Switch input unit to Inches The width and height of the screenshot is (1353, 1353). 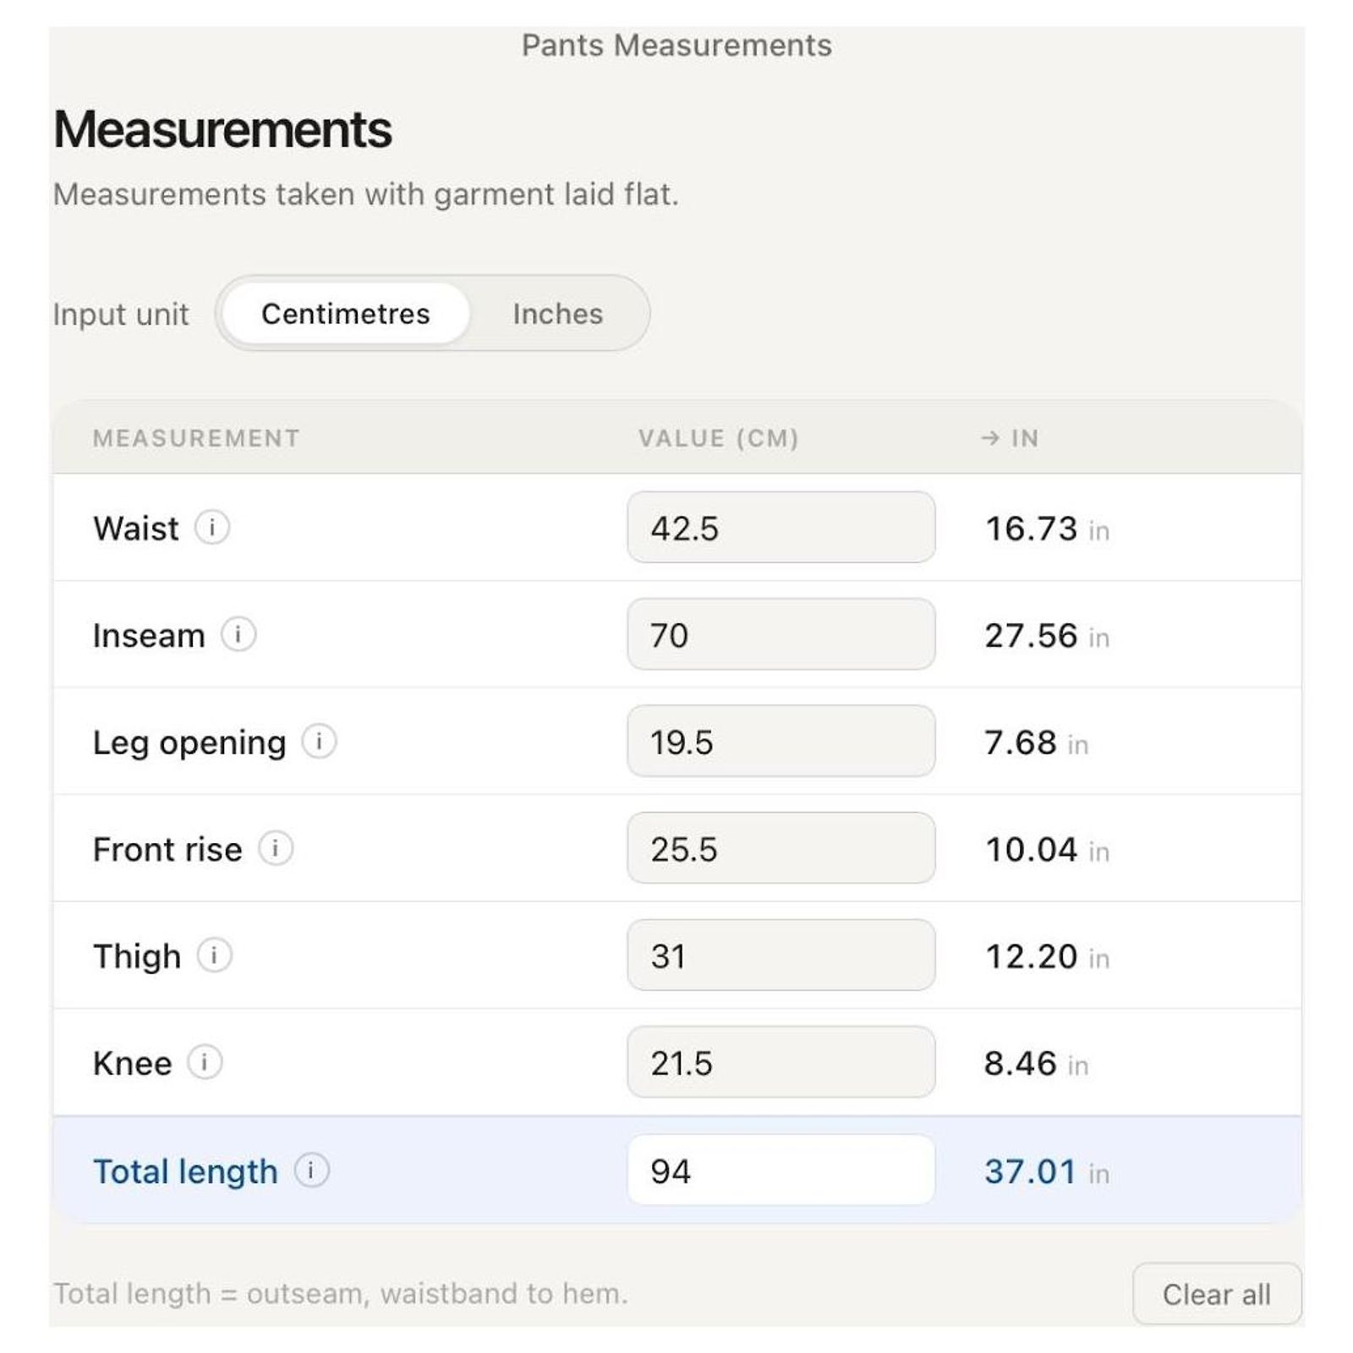coord(558,314)
